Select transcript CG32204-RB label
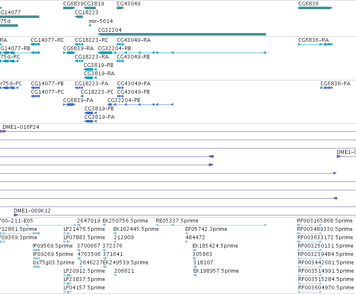This screenshot has width=356, height=294. click(114, 49)
